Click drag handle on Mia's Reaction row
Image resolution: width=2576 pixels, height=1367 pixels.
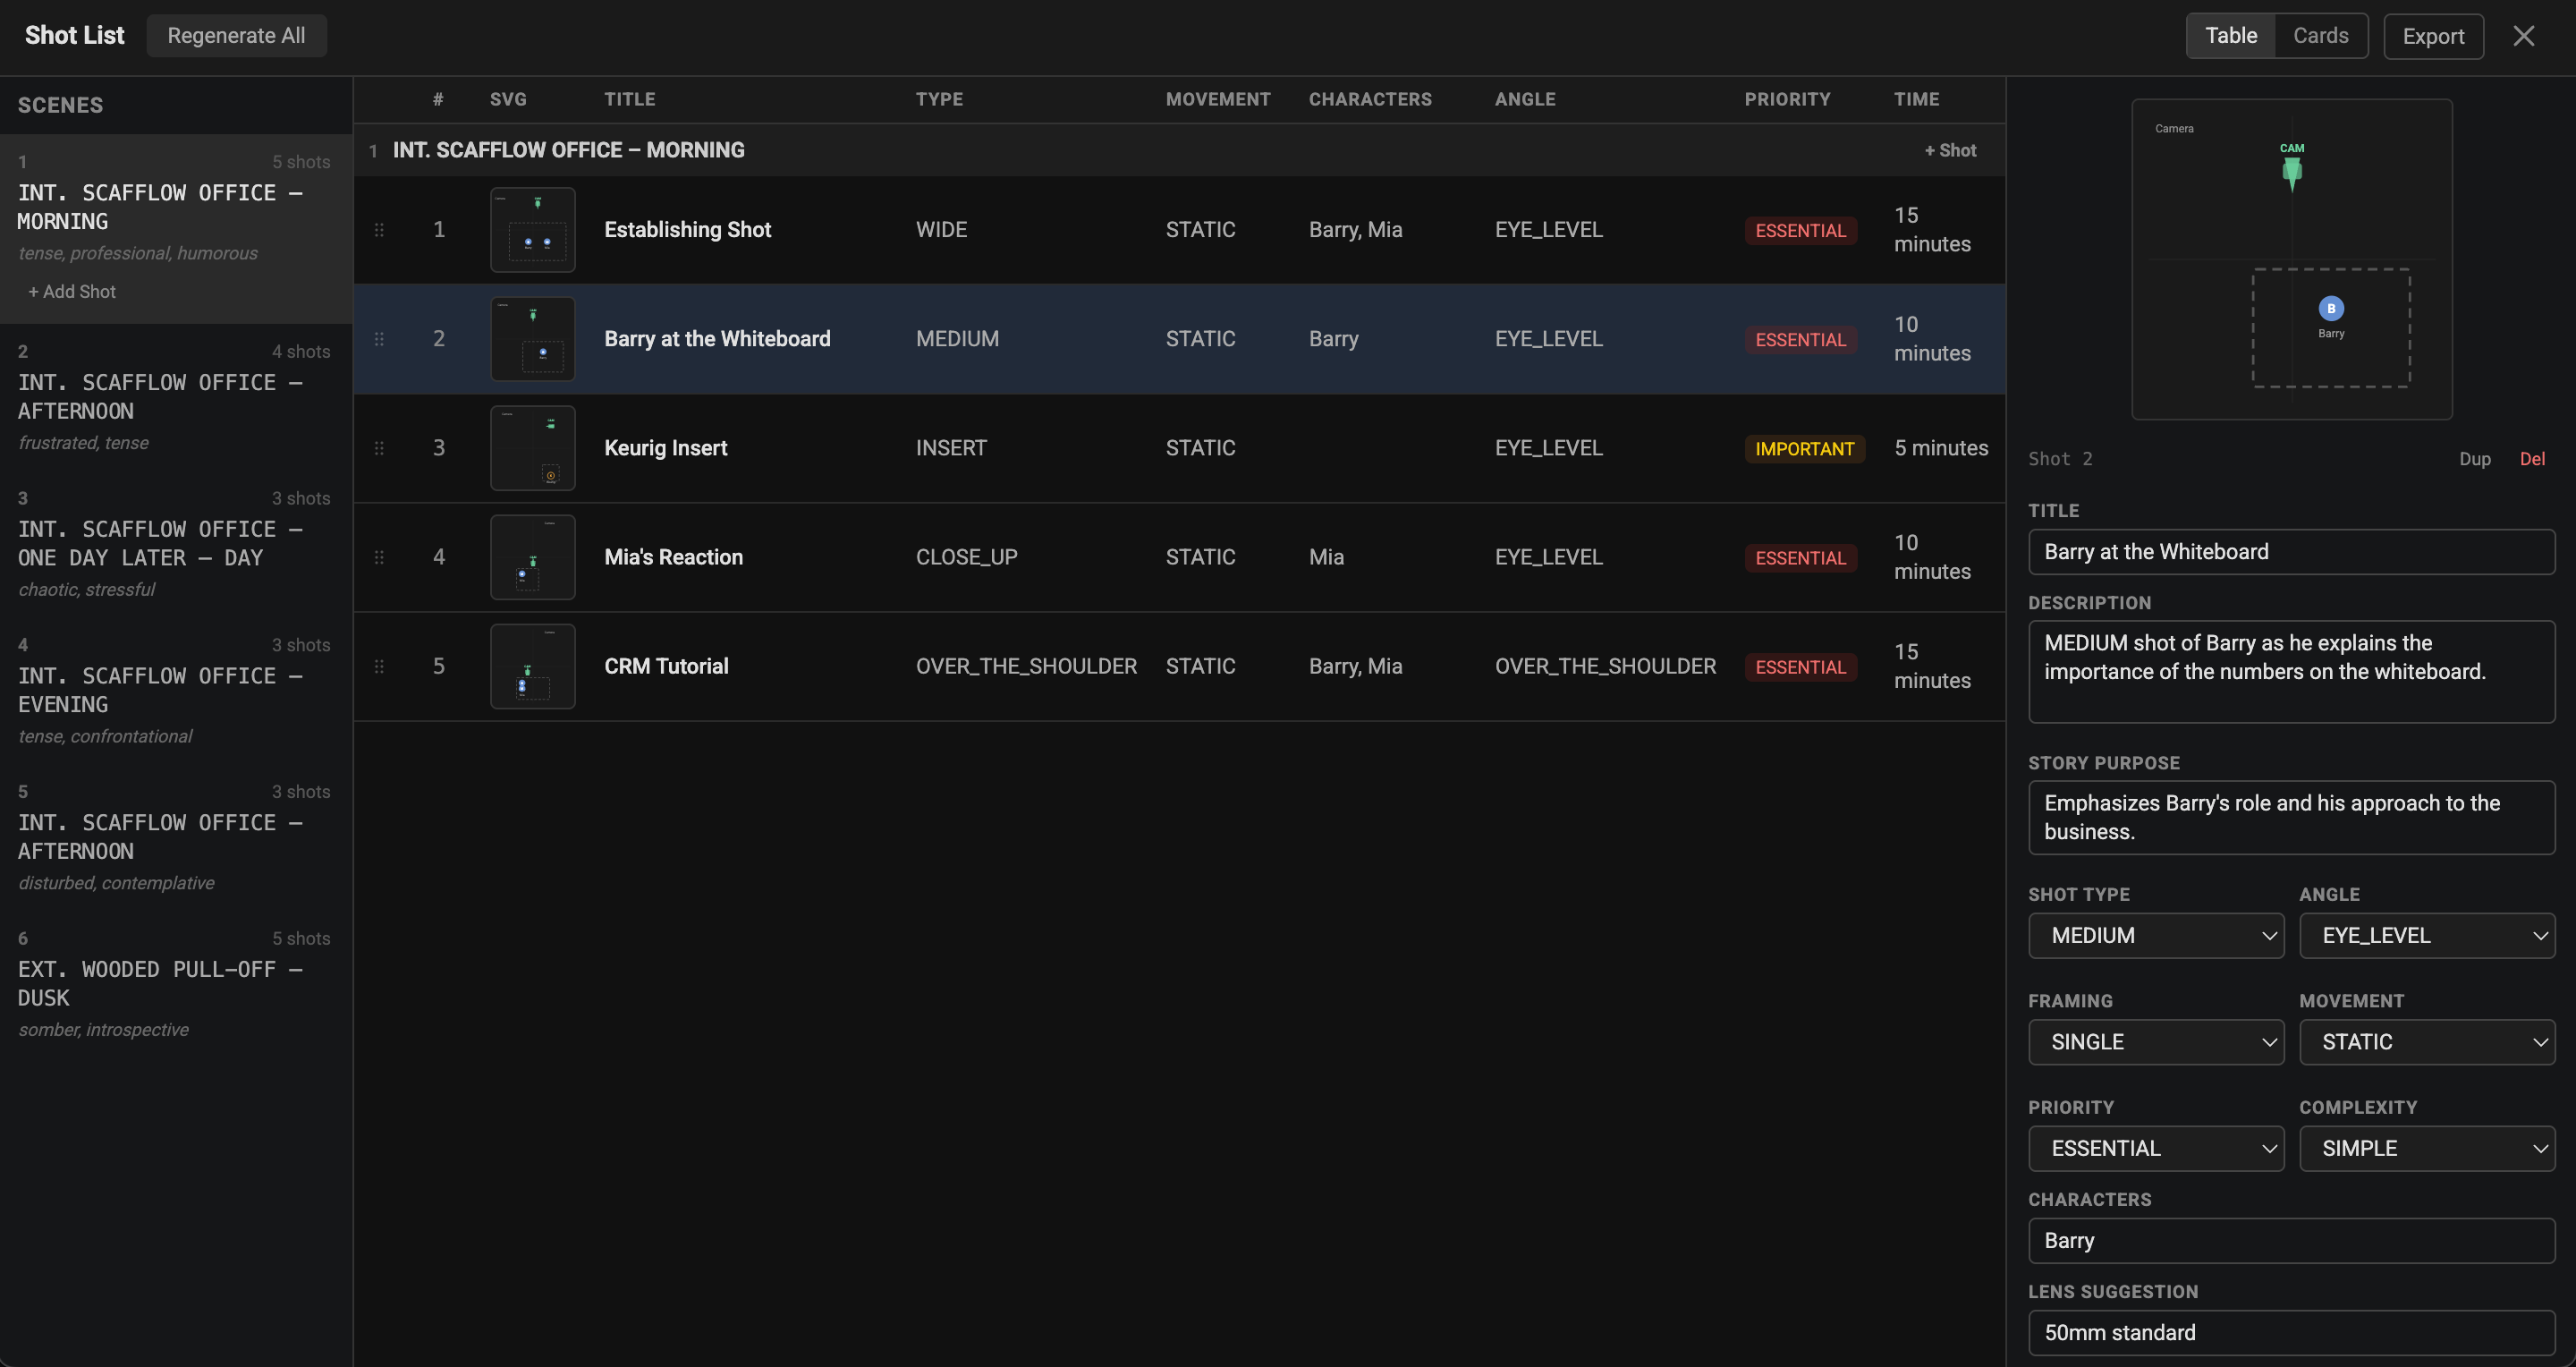379,557
